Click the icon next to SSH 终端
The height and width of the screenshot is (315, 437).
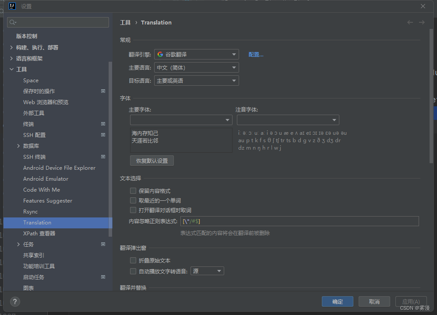pos(103,157)
